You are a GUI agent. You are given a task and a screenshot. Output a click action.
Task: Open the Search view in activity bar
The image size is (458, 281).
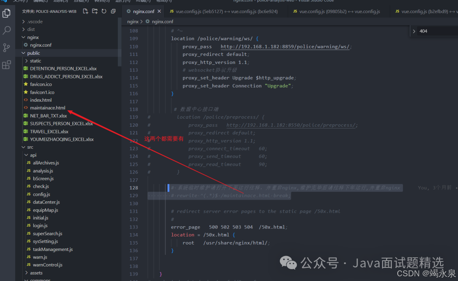click(6, 31)
